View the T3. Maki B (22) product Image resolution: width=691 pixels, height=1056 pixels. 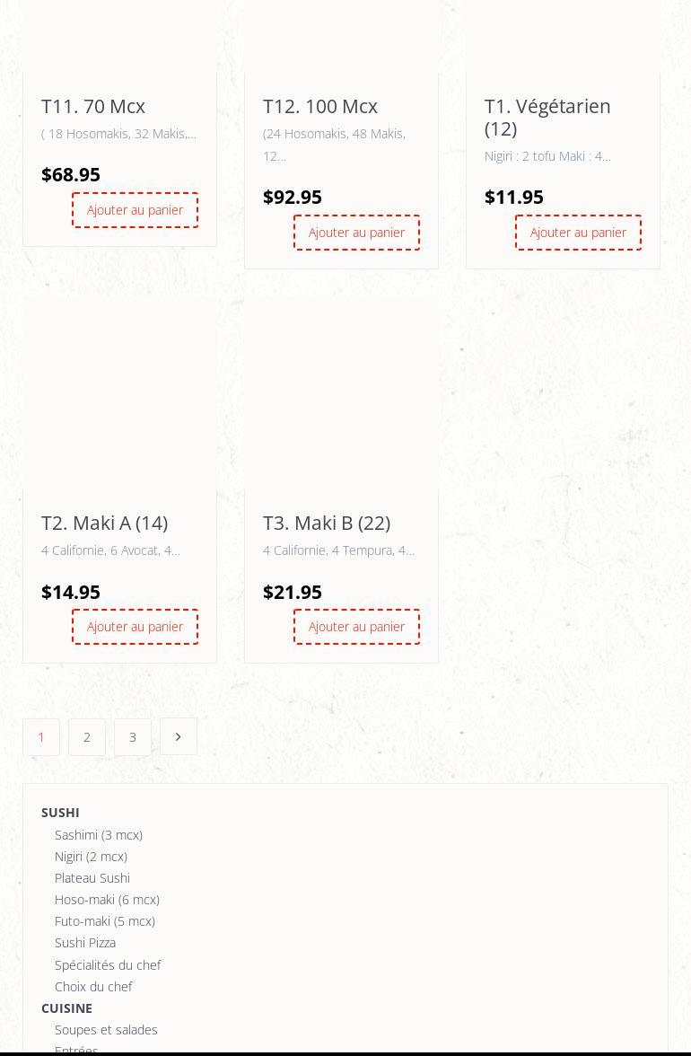[327, 523]
